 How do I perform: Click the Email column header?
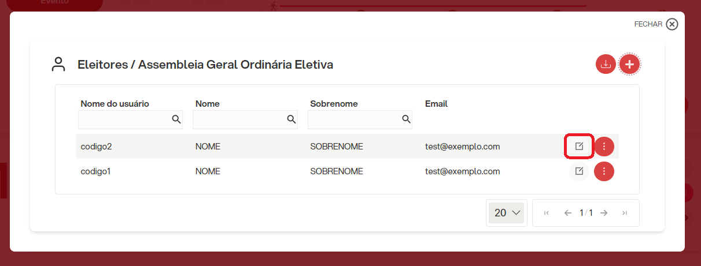(x=436, y=104)
